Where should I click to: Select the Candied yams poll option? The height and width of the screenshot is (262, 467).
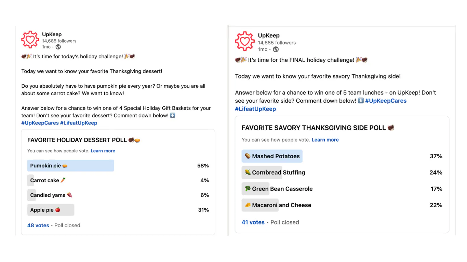[x=50, y=195]
